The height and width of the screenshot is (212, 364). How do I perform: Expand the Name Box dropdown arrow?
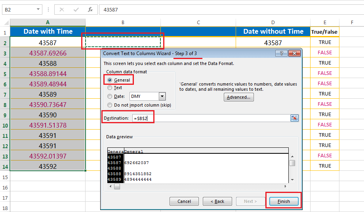tap(38, 10)
